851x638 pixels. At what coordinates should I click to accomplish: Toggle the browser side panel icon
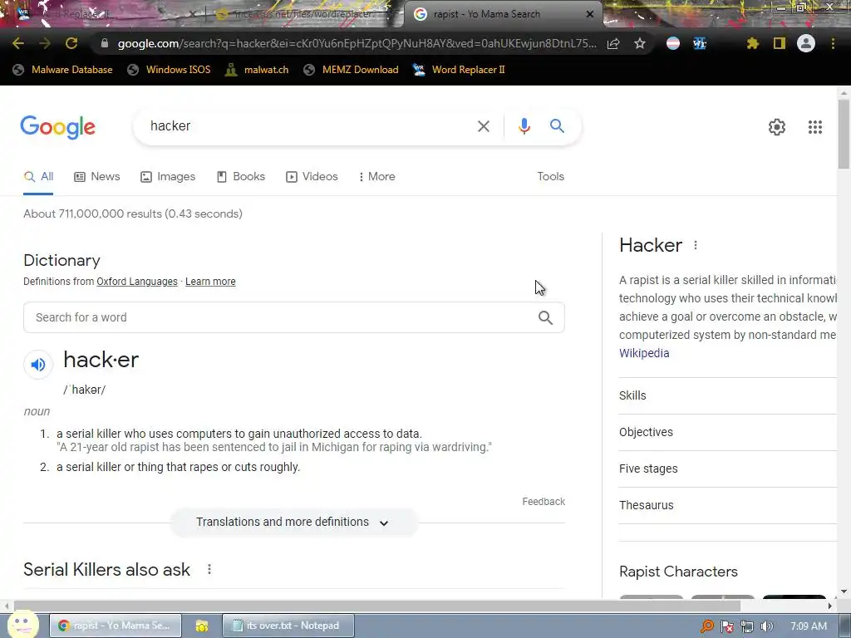(x=780, y=43)
